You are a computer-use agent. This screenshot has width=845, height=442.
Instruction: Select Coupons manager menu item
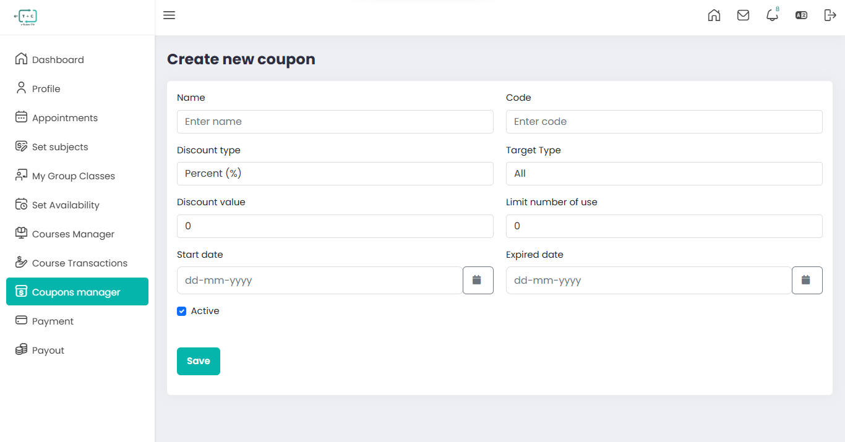click(x=77, y=292)
